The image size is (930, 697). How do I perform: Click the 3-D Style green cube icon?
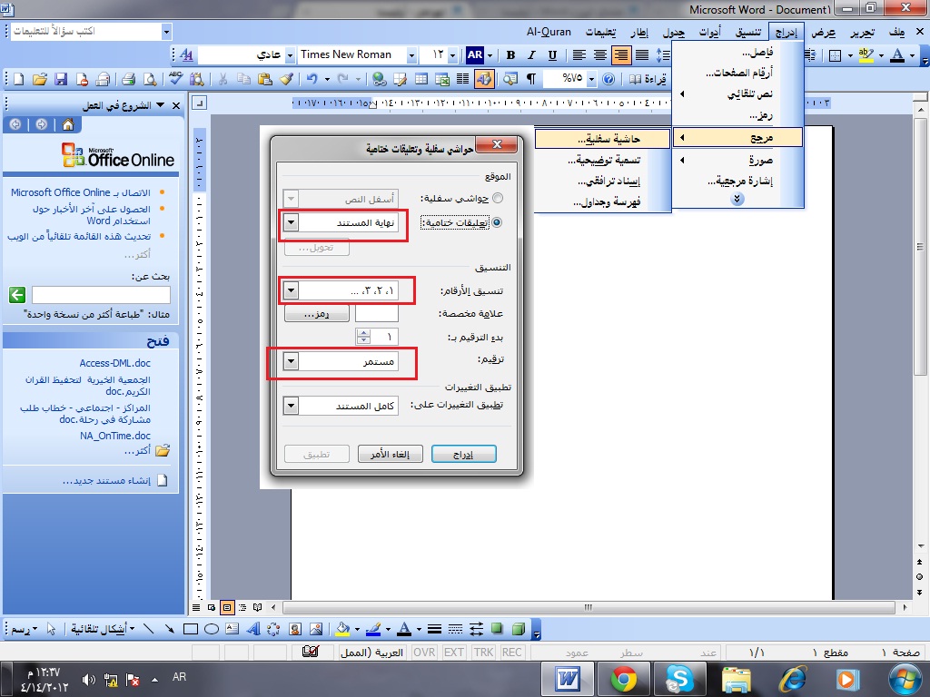click(x=519, y=629)
